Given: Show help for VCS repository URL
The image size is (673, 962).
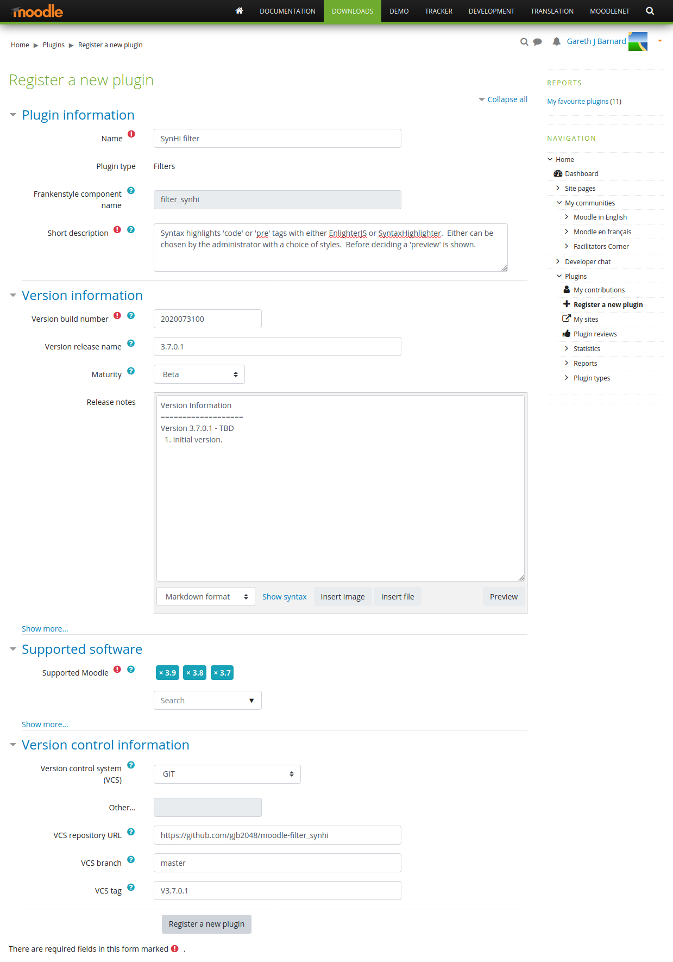Looking at the screenshot, I should point(131,832).
